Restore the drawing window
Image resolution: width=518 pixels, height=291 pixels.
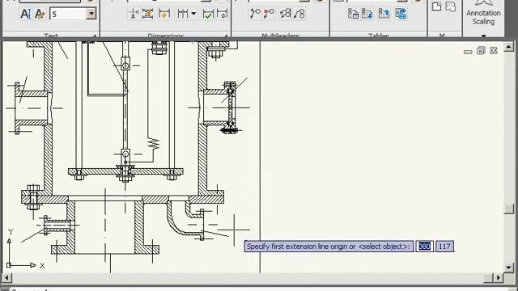tap(481, 50)
